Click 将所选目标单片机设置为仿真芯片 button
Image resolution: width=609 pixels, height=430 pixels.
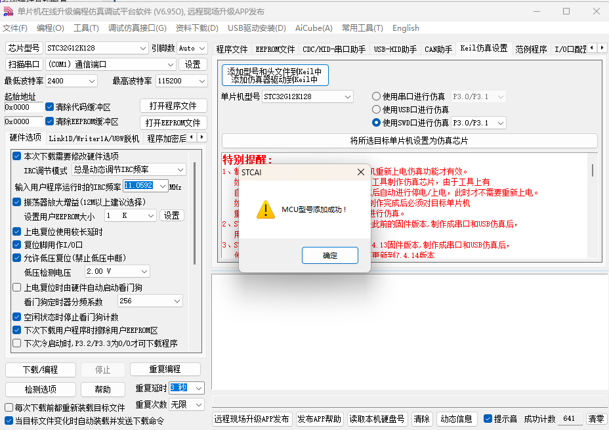pos(409,140)
